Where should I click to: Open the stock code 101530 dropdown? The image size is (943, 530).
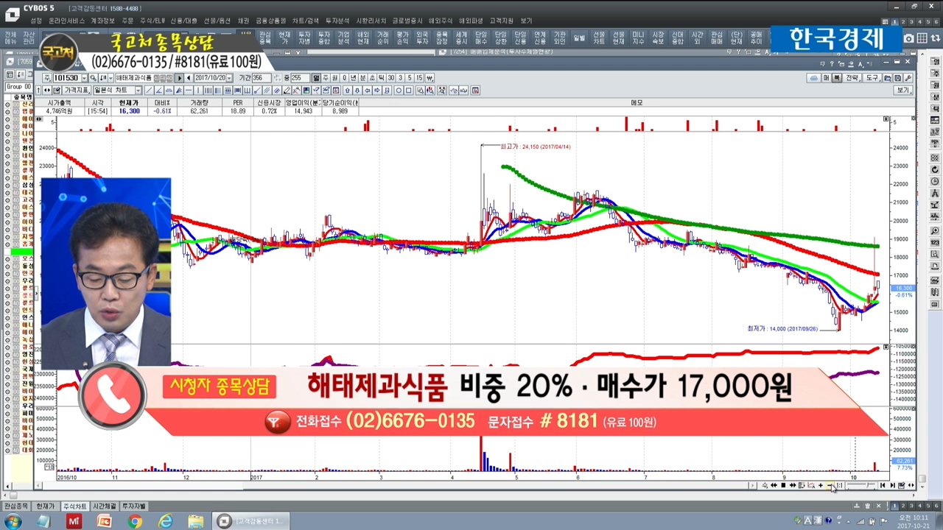pos(84,78)
